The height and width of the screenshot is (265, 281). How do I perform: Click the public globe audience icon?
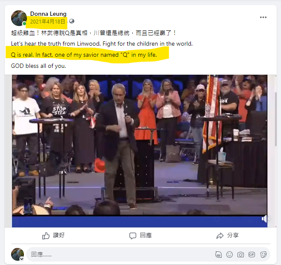coord(72,21)
